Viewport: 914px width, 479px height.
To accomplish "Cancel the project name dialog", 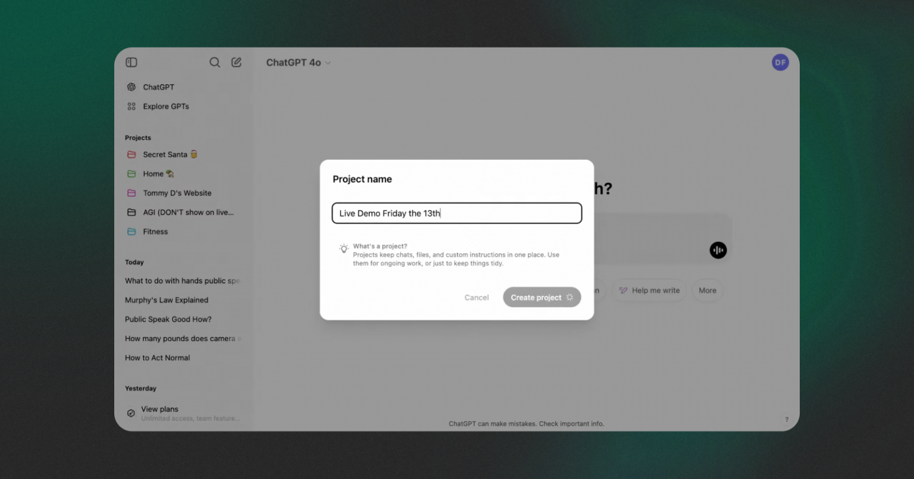I will click(x=477, y=298).
